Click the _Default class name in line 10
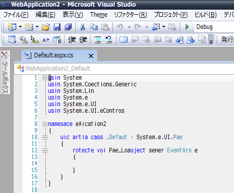Screen dimensions: 234x193 pos(116,137)
